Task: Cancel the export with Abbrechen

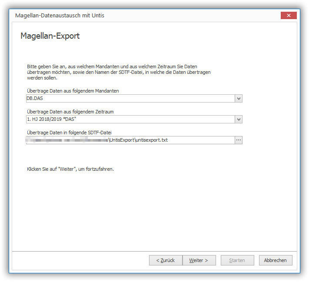Action: (276, 260)
